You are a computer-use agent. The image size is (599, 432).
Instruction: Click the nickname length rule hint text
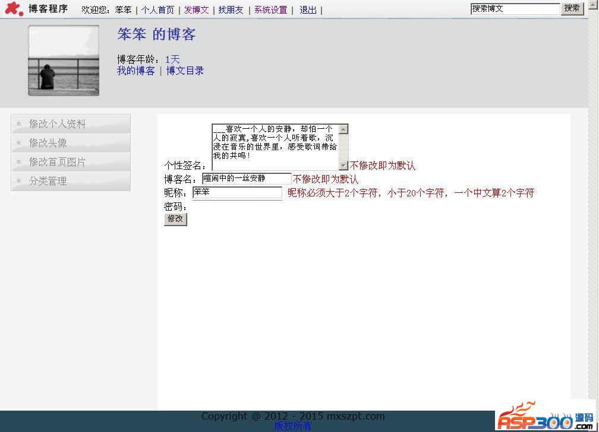pos(411,193)
